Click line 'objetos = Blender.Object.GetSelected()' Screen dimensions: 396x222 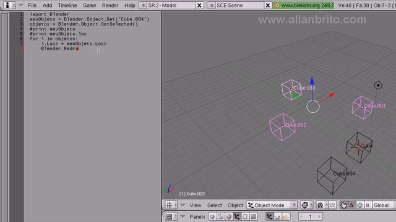point(84,24)
